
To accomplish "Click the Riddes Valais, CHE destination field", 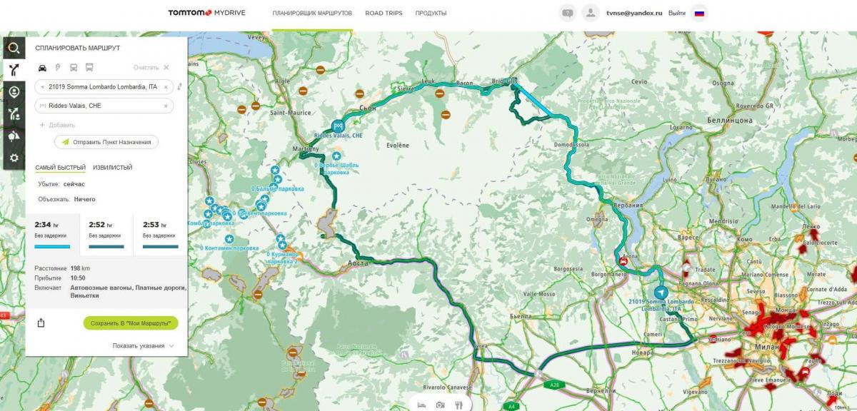I will (x=104, y=106).
